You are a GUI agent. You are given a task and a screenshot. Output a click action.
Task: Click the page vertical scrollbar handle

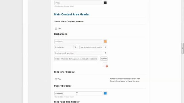pyautogui.click(x=183, y=48)
